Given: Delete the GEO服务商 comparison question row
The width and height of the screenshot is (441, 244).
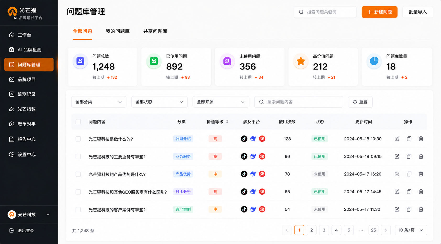Looking at the screenshot, I should pos(421,191).
